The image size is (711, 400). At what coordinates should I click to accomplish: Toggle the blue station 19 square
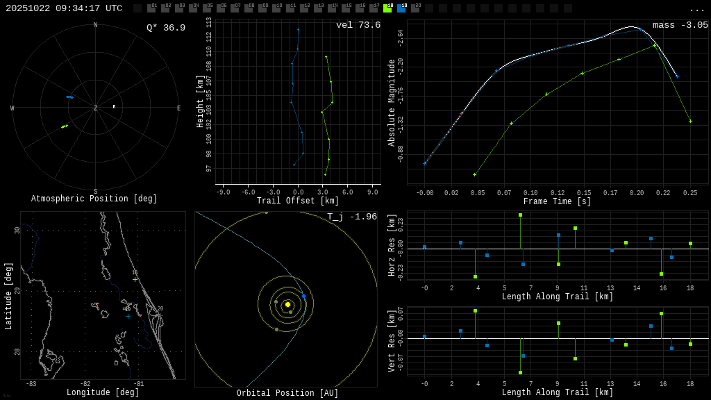pyautogui.click(x=401, y=8)
